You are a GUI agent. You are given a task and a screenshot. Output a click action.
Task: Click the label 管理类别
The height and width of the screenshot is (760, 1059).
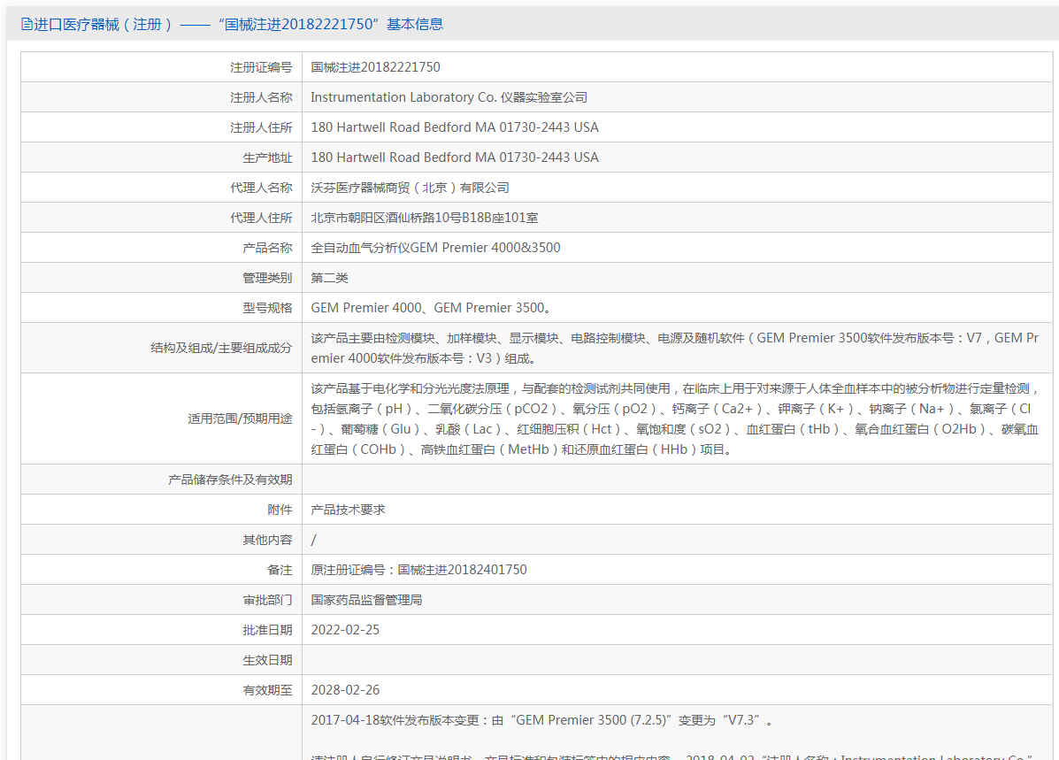[x=267, y=278]
